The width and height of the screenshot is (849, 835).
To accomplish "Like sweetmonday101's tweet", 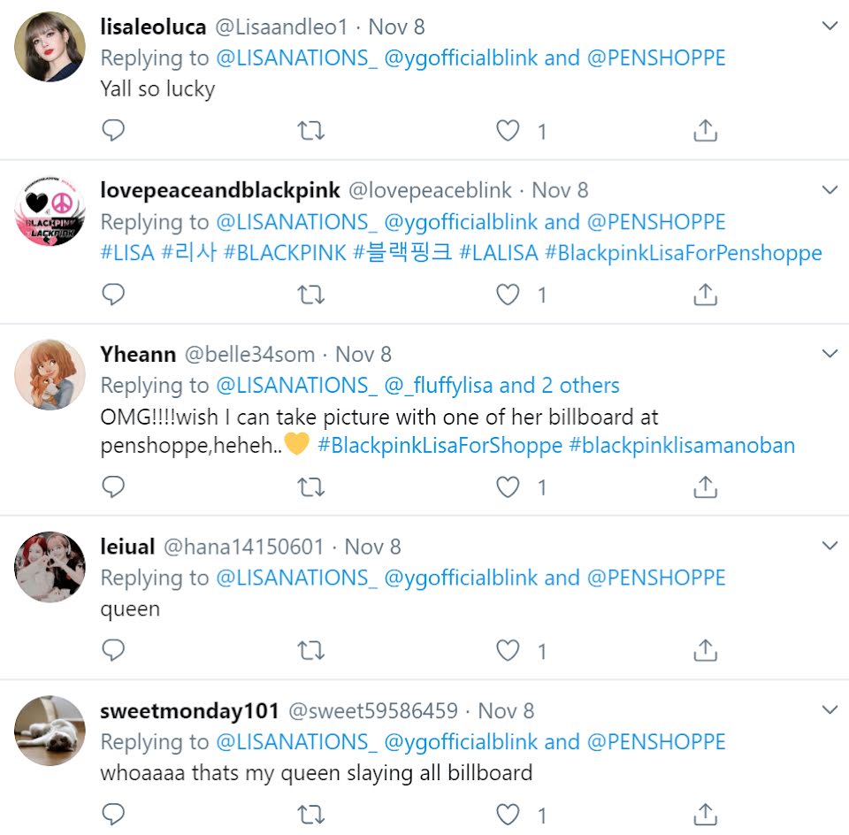I will (508, 815).
